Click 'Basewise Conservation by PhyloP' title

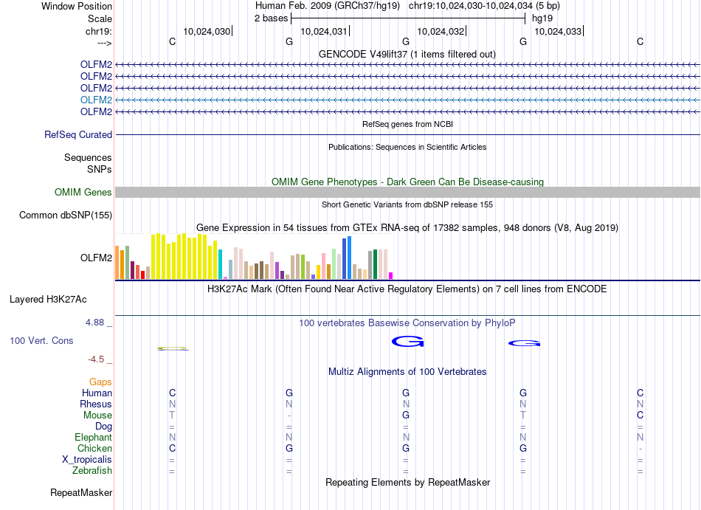pos(407,323)
